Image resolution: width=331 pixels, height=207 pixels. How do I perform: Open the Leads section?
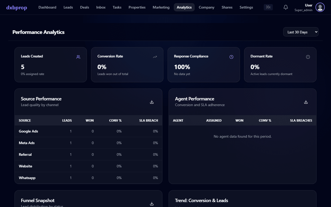[68, 7]
